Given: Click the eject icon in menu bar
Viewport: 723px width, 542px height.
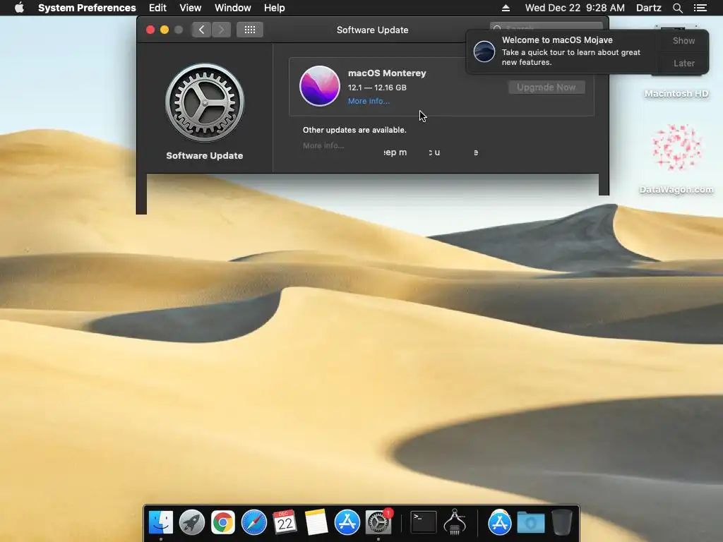Looking at the screenshot, I should coord(506,8).
